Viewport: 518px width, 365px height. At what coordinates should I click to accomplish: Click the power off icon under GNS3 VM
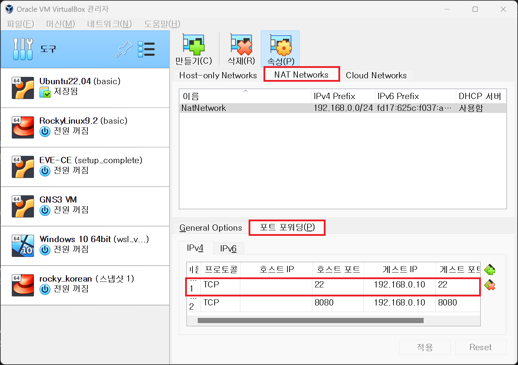pos(45,211)
